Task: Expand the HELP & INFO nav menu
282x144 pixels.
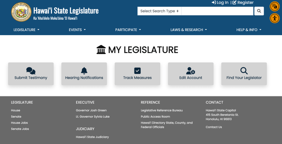Action: (x=249, y=30)
